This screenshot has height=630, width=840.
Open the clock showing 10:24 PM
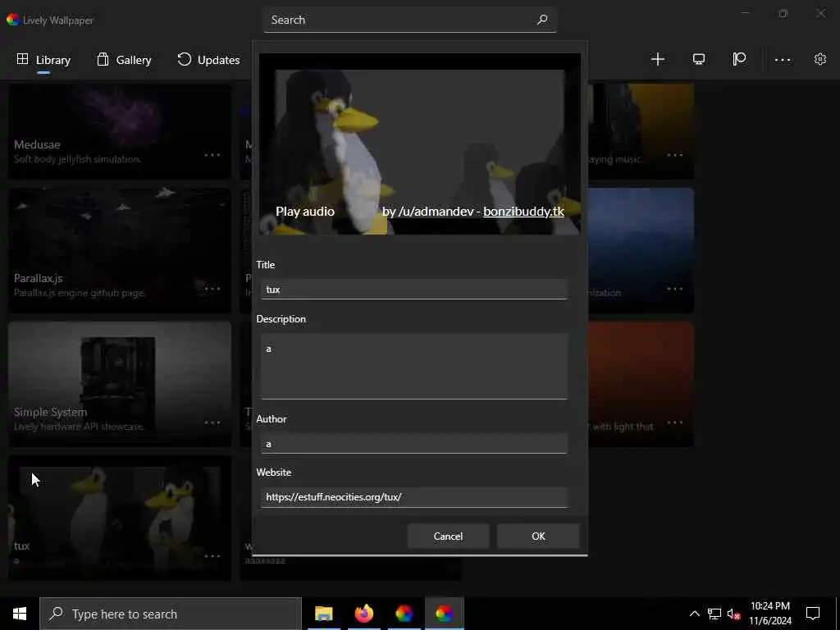coord(769,614)
